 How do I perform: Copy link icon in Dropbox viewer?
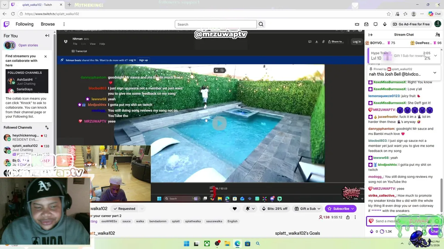pos(323,41)
